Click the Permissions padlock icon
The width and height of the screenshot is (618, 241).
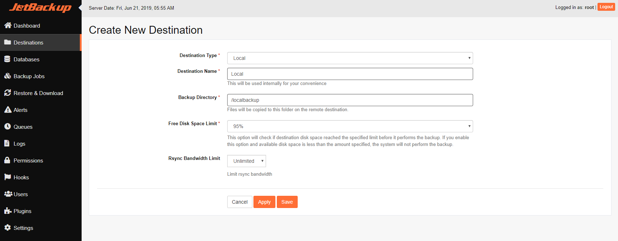7,160
